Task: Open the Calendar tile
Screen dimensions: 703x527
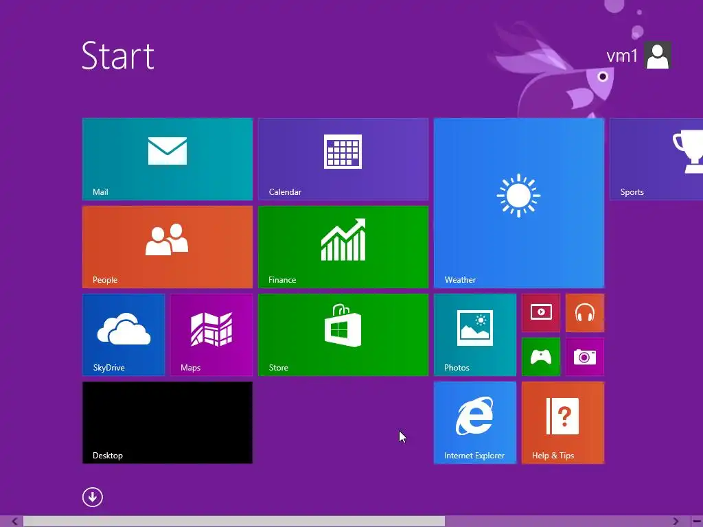Action: pyautogui.click(x=343, y=159)
